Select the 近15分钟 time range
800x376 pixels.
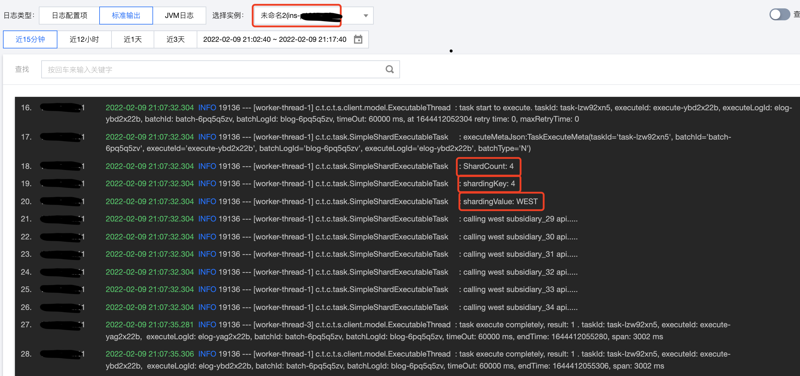(x=30, y=39)
